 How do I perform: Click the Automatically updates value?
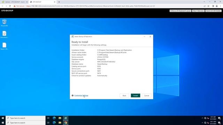[x=102, y=76]
